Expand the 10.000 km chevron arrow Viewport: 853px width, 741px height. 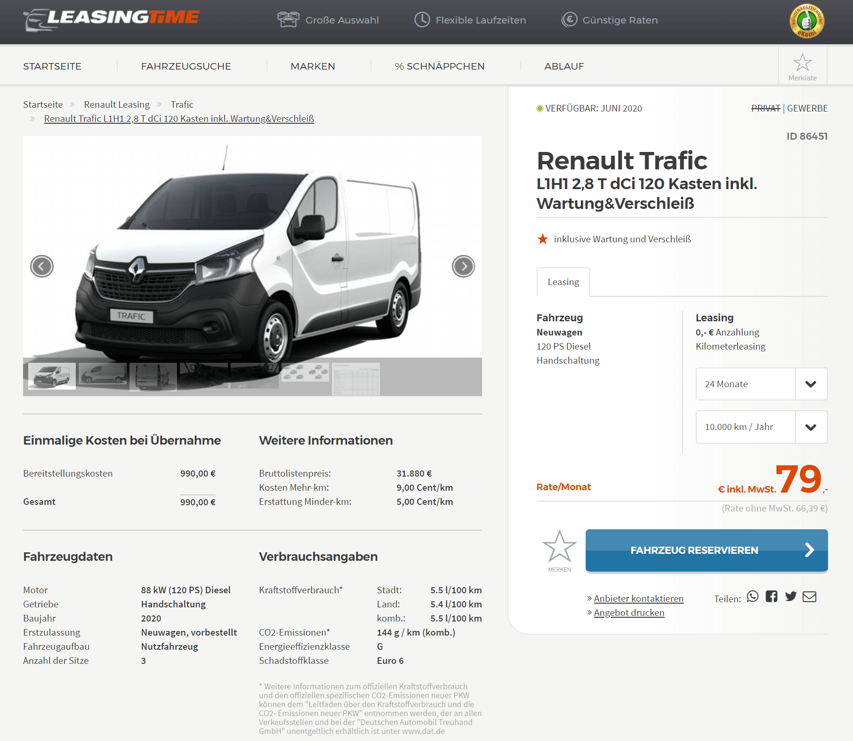(x=811, y=427)
